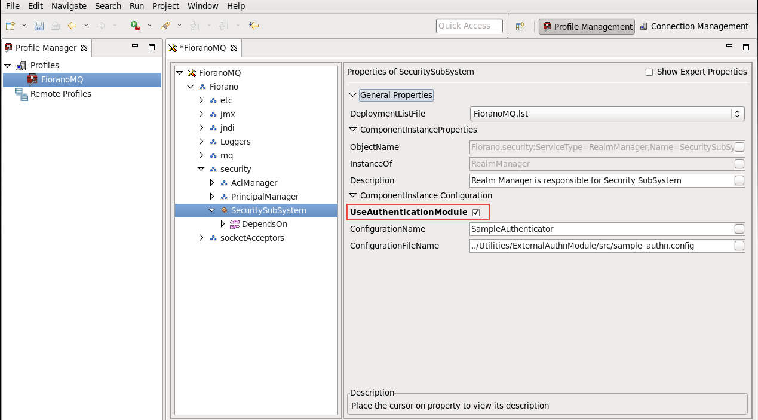Minimize the FioranoMQ editor area
The image size is (758, 420).
[x=729, y=47]
